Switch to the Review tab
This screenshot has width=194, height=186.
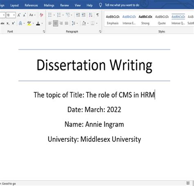click(65, 5)
